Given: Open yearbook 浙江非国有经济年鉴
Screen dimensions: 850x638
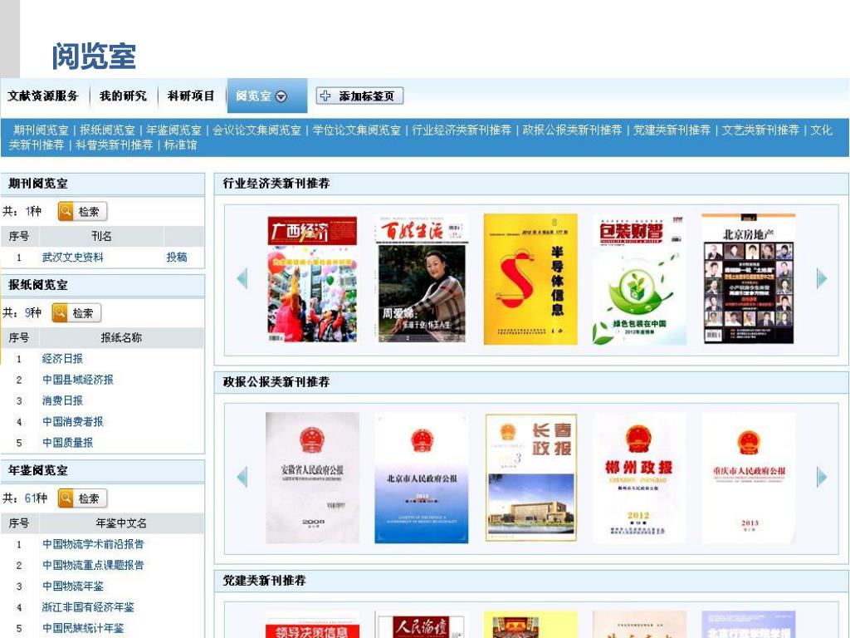Looking at the screenshot, I should pos(88,607).
